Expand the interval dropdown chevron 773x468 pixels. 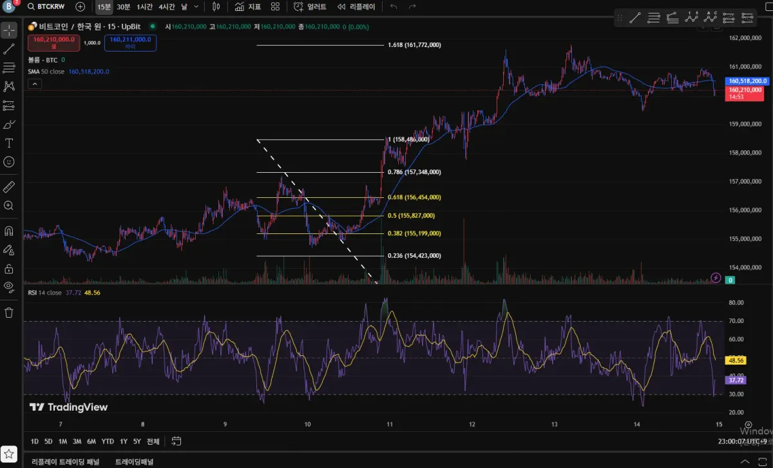pyautogui.click(x=198, y=6)
